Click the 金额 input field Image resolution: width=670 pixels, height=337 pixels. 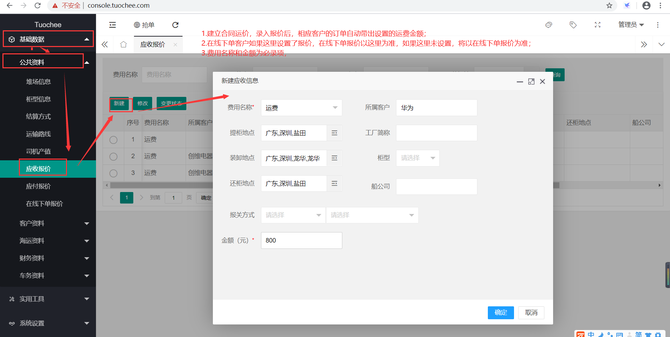301,240
